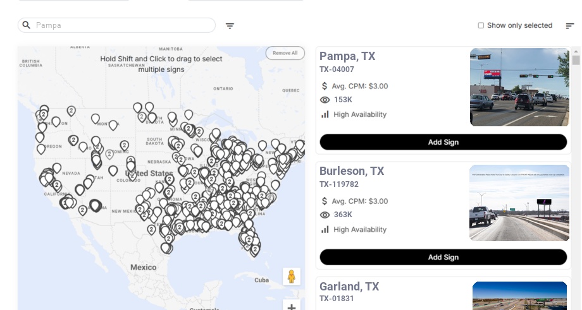
Task: Open the filter options icon beside search
Action: tap(230, 25)
